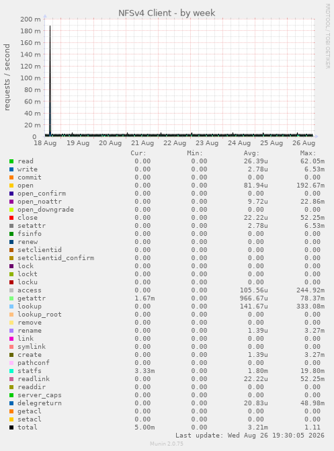The width and height of the screenshot is (334, 451).
Task: Click the cyan statfs legend swatch
Action: pos(11,371)
